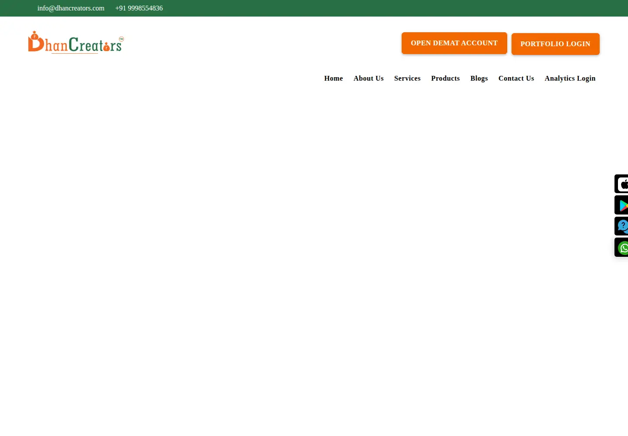Click the info@dhancreators.com email link
The width and height of the screenshot is (628, 436).
click(x=71, y=8)
